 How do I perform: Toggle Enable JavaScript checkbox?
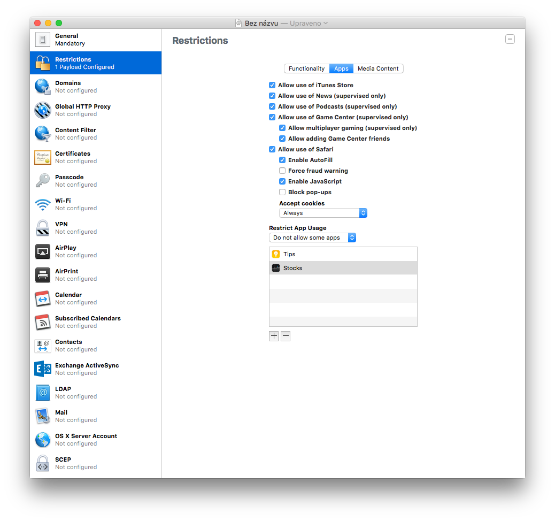pyautogui.click(x=282, y=181)
